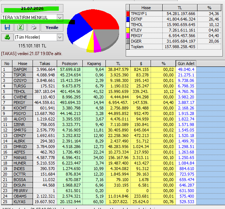
Task: Sort main table by $ header
Action: point(141,64)
